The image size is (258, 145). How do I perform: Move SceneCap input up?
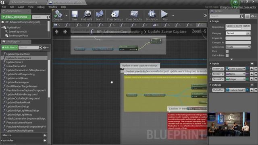pyautogui.click(x=252, y=69)
